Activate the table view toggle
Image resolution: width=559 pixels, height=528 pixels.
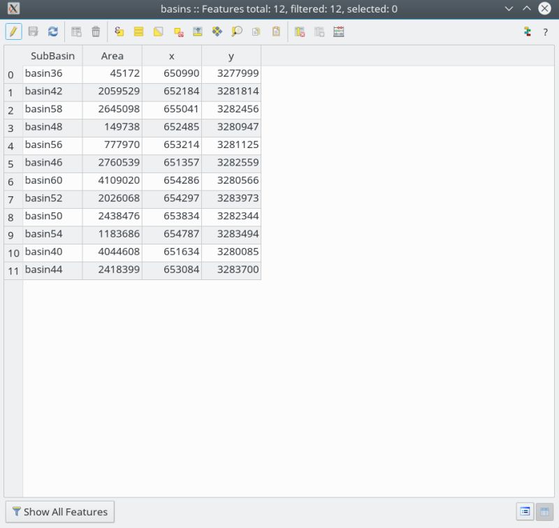click(544, 511)
